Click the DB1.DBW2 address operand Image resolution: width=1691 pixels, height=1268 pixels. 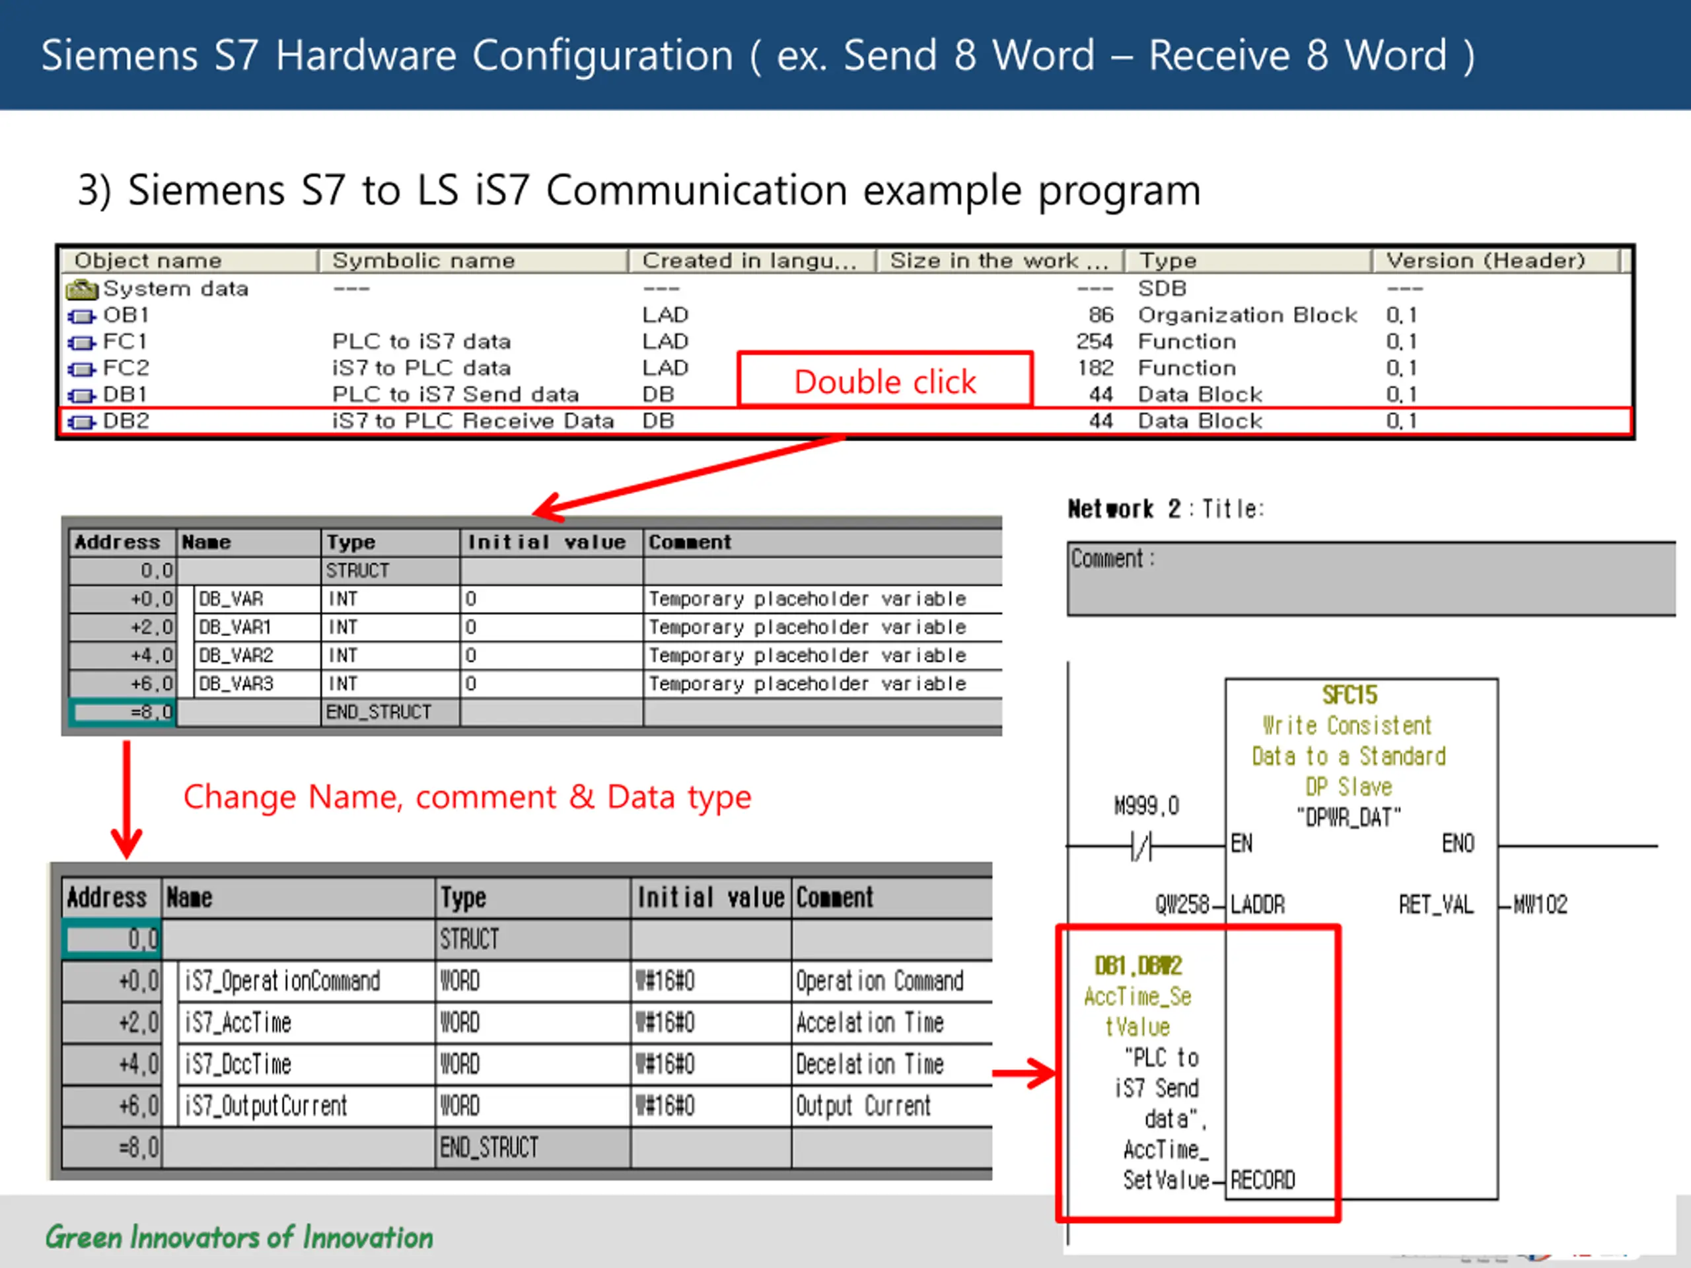click(x=1138, y=967)
